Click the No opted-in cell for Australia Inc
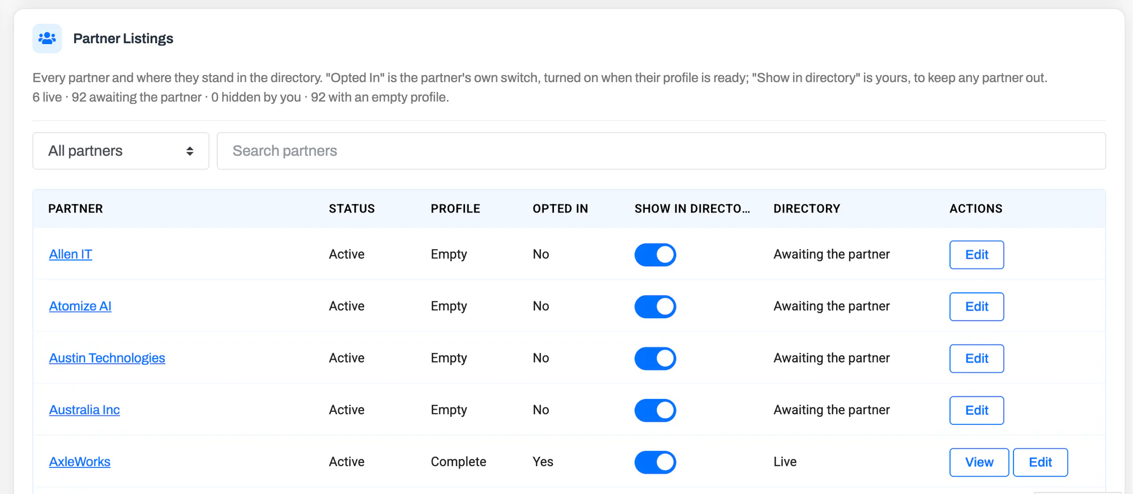Screen dimensions: 1133x494 (x=541, y=410)
